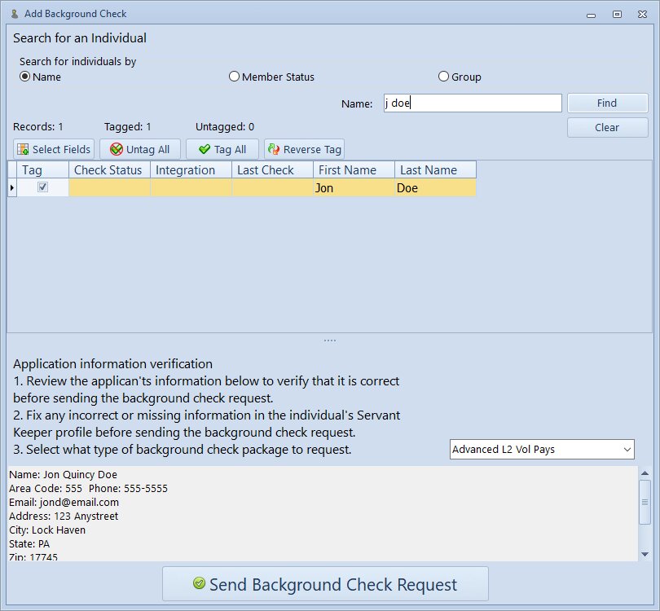
Task: Select the Name radio button
Action: 24,77
